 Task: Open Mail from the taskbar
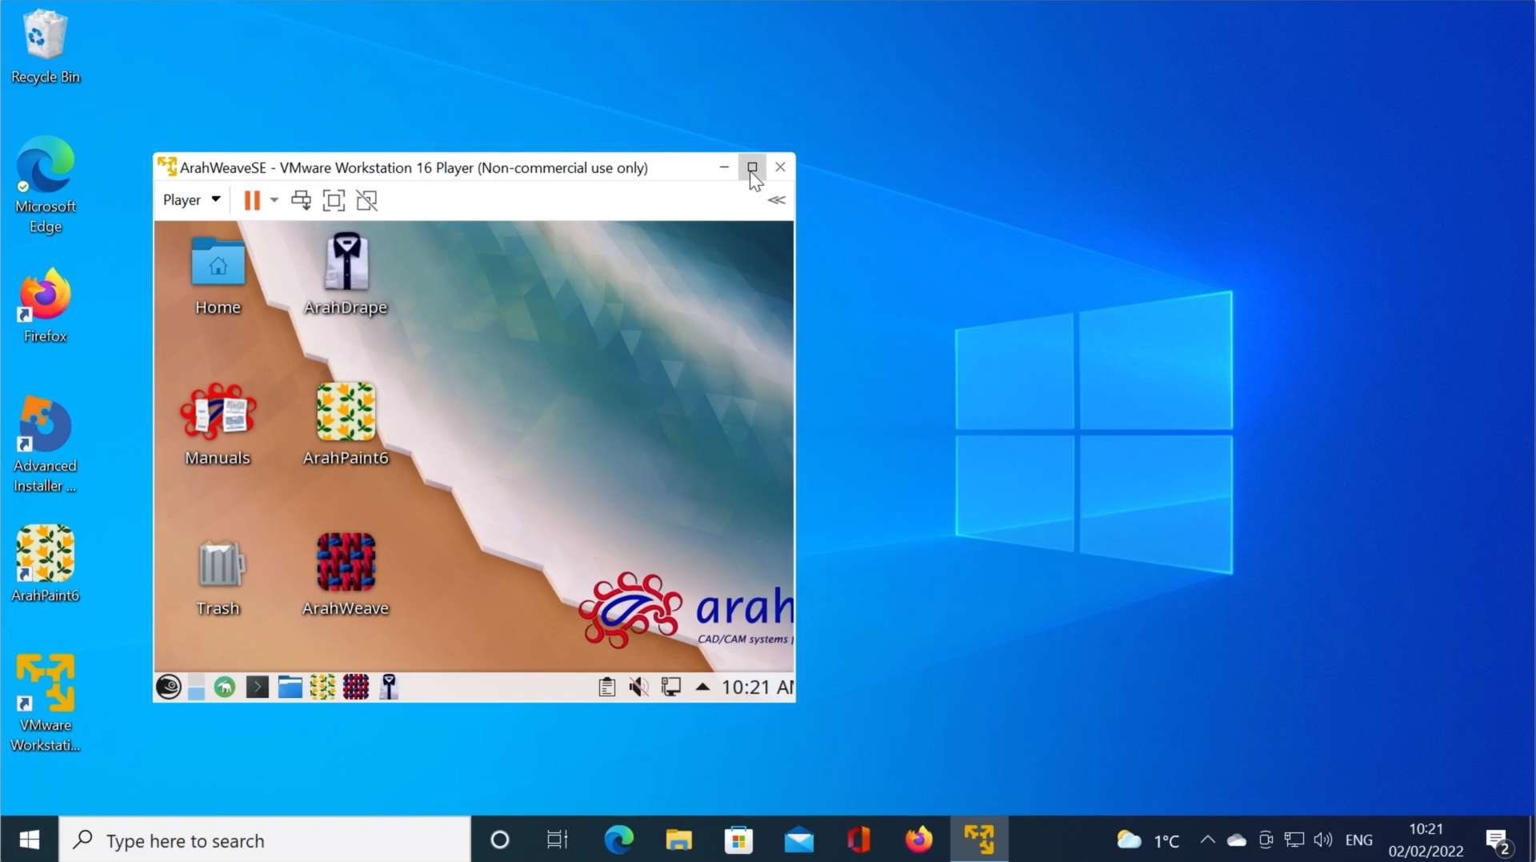click(x=798, y=840)
